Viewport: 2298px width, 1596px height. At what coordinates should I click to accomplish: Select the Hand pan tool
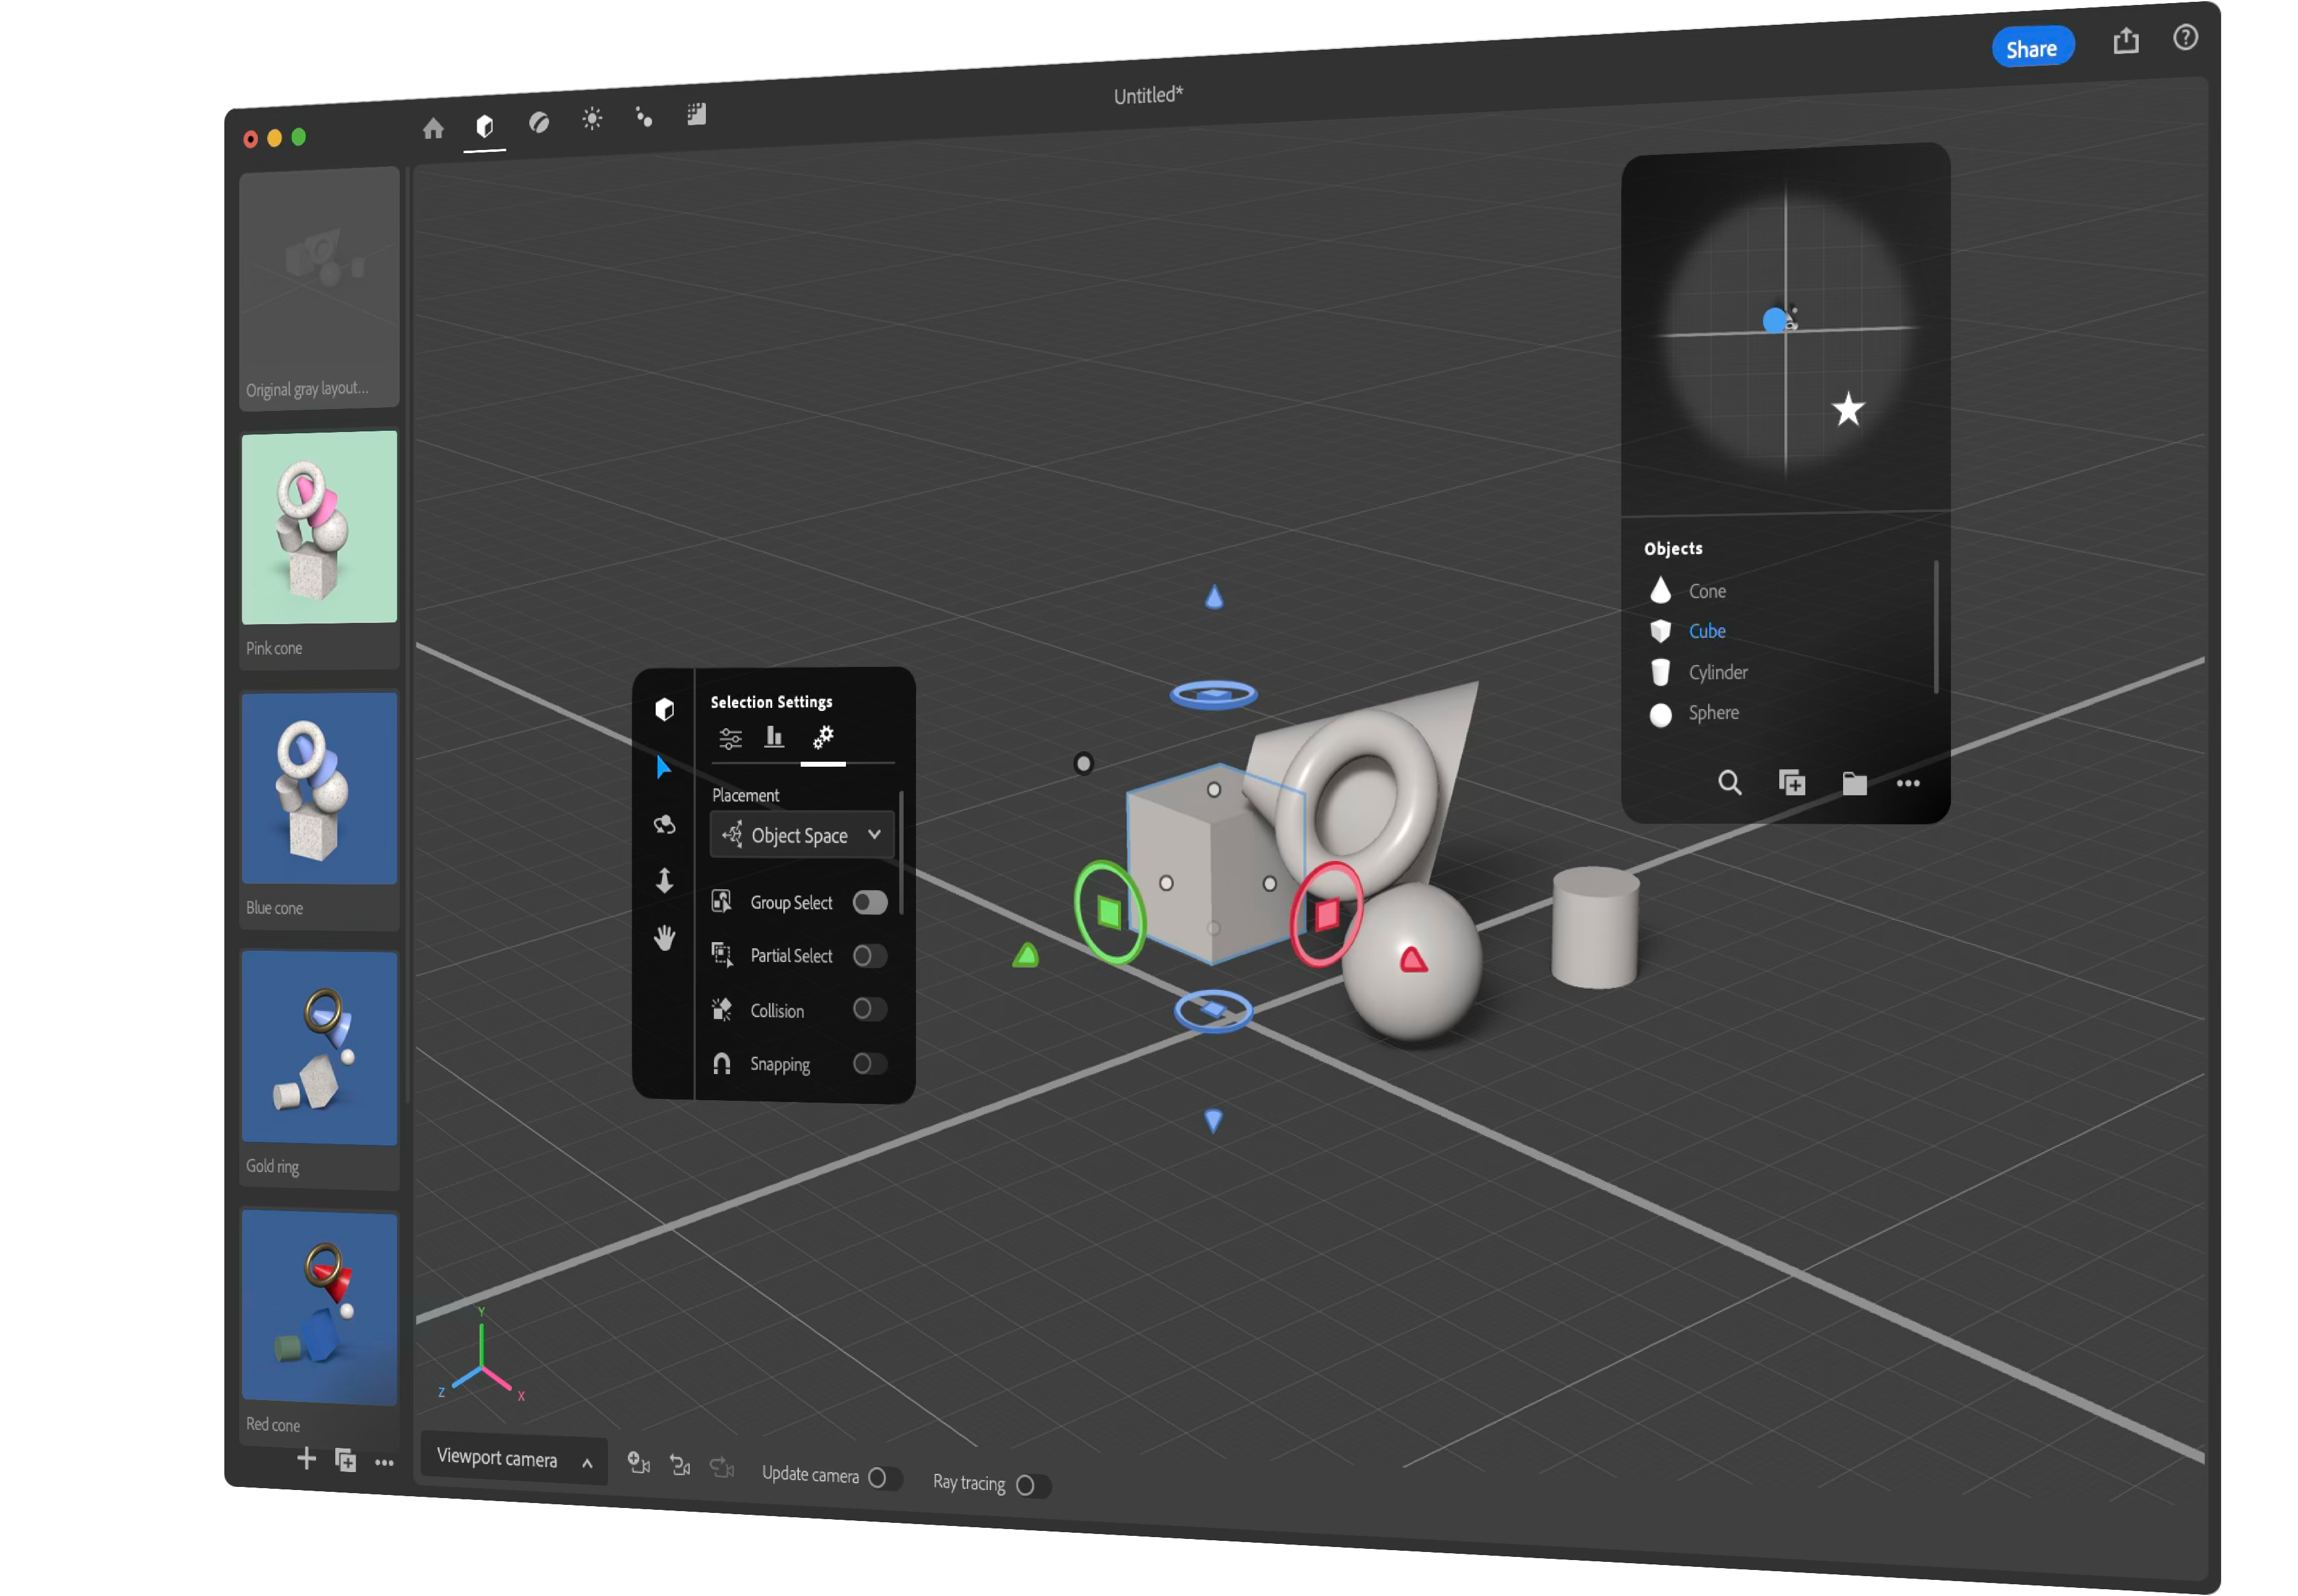pos(664,938)
